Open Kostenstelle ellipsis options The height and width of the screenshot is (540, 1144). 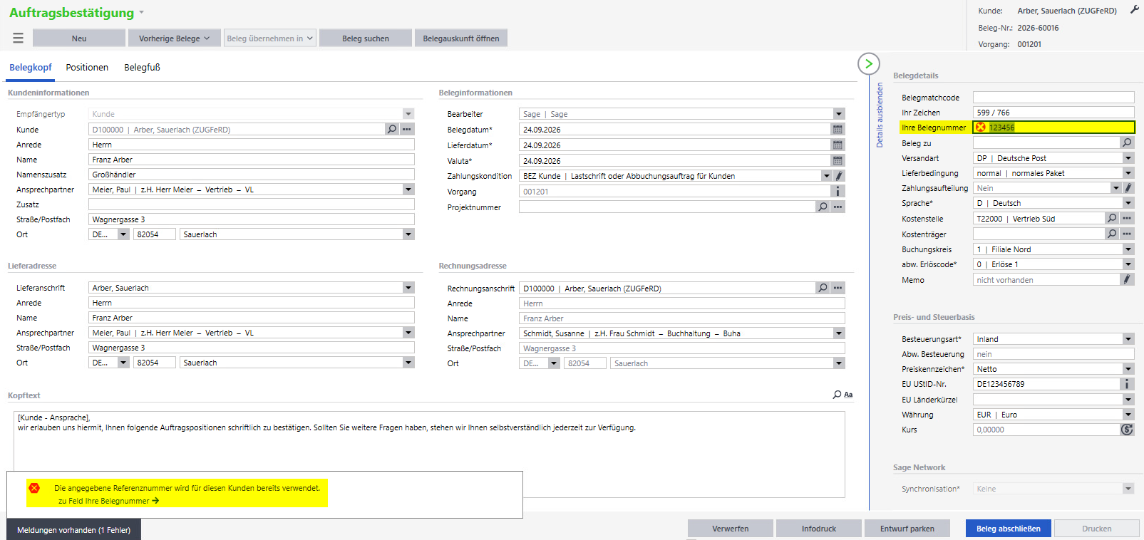1127,219
